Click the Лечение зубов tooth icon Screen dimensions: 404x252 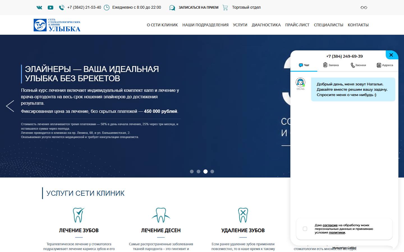pyautogui.click(x=79, y=215)
